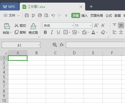Open the font color picker arrow

pos(97,32)
